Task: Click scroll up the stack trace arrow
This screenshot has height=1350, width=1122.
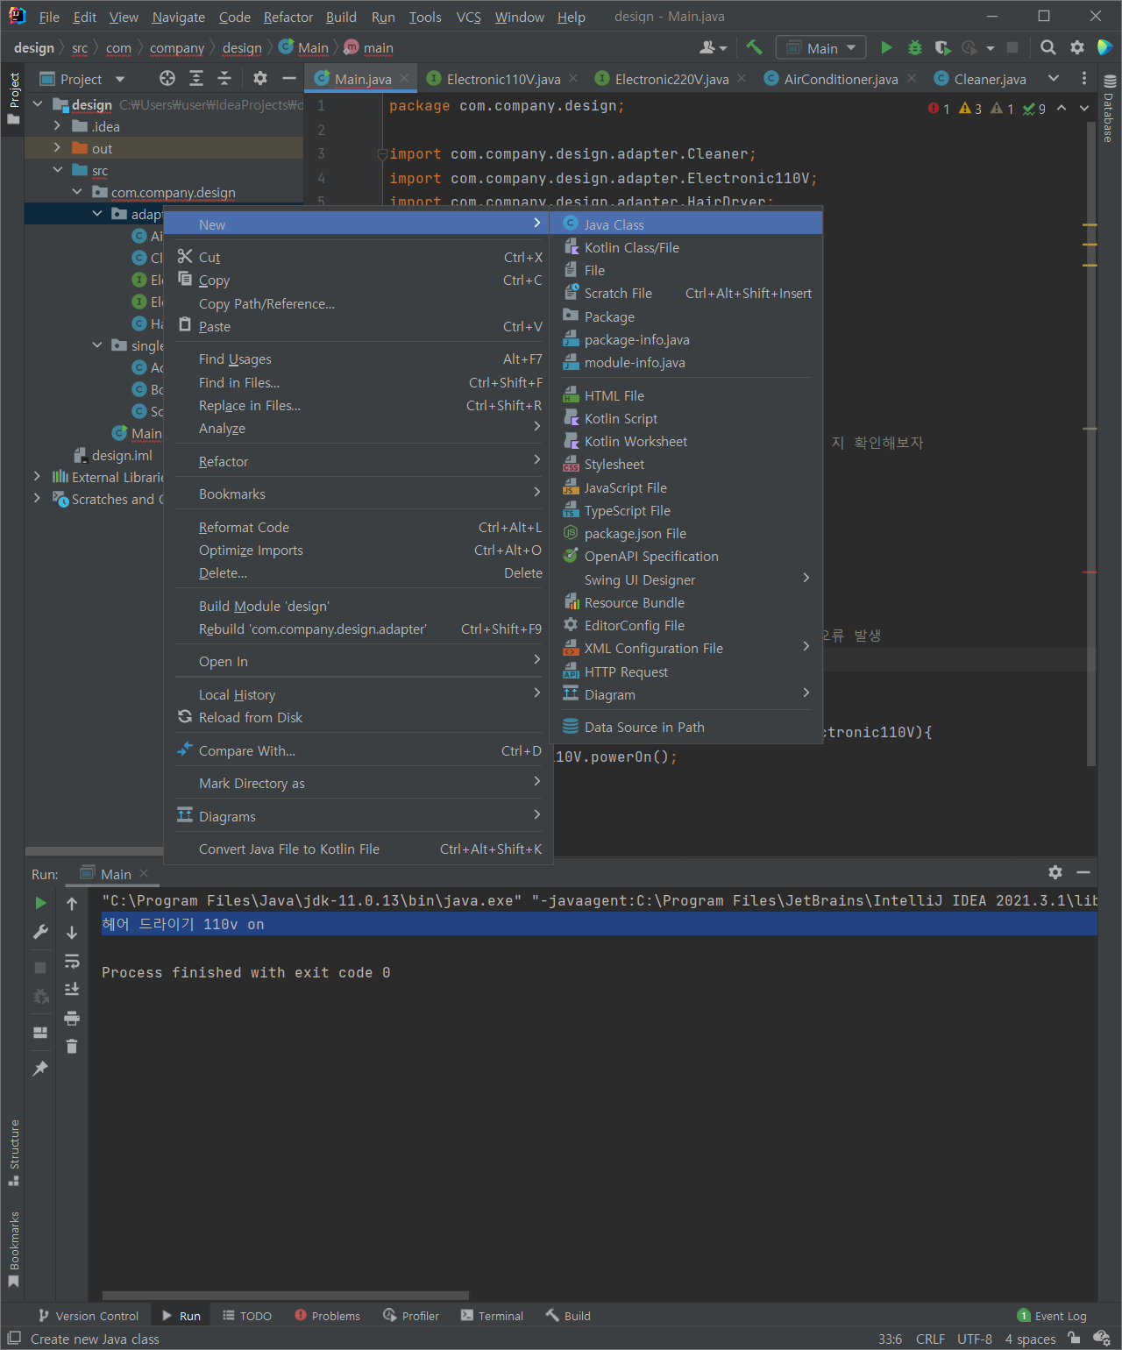Action: click(x=72, y=903)
